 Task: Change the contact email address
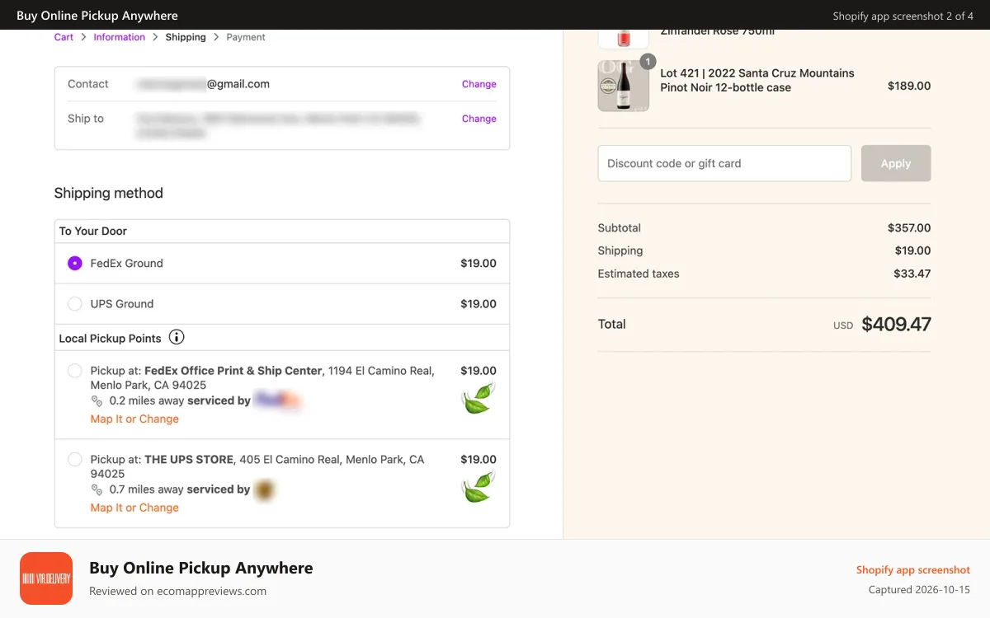(x=479, y=84)
